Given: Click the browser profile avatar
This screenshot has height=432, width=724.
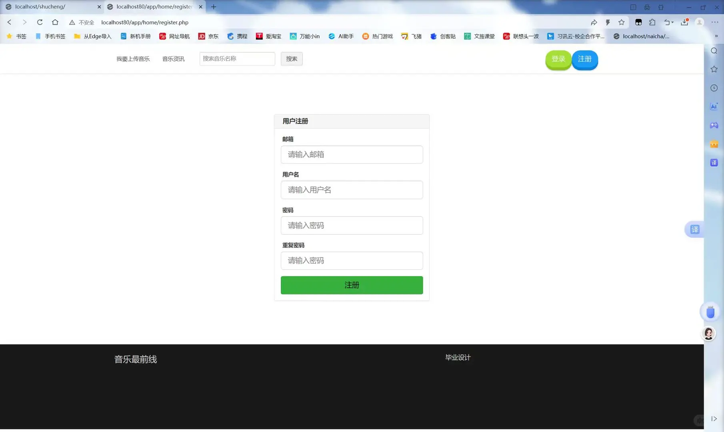Looking at the screenshot, I should click(x=700, y=22).
